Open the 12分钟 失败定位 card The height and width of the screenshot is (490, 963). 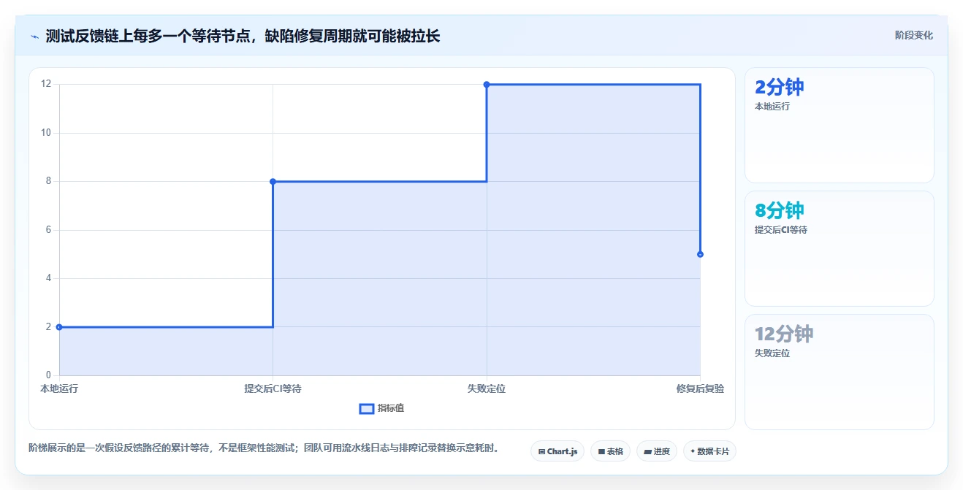(x=839, y=372)
